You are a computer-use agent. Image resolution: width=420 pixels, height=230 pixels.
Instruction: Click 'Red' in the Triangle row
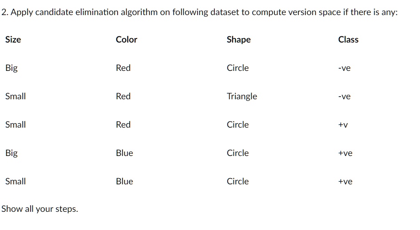(123, 96)
